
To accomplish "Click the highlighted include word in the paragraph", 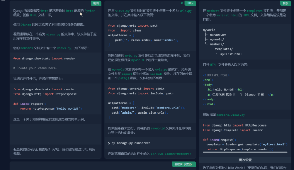I will pos(156,74).
